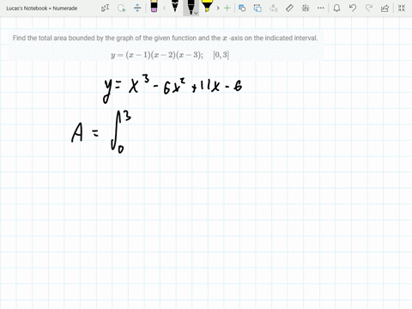Open the Shapes tool
412x309 pixels.
(242, 8)
